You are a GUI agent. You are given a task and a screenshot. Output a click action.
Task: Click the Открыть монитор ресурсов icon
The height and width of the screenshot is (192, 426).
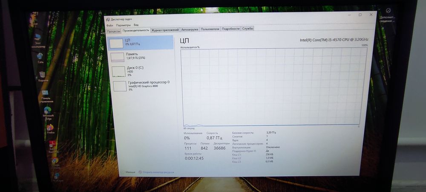[140, 172]
